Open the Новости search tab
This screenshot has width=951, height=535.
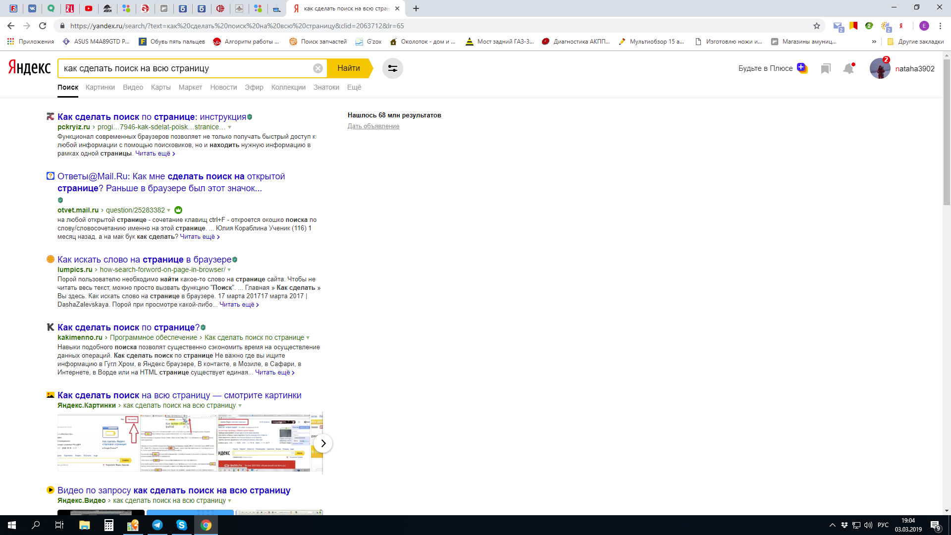click(223, 87)
